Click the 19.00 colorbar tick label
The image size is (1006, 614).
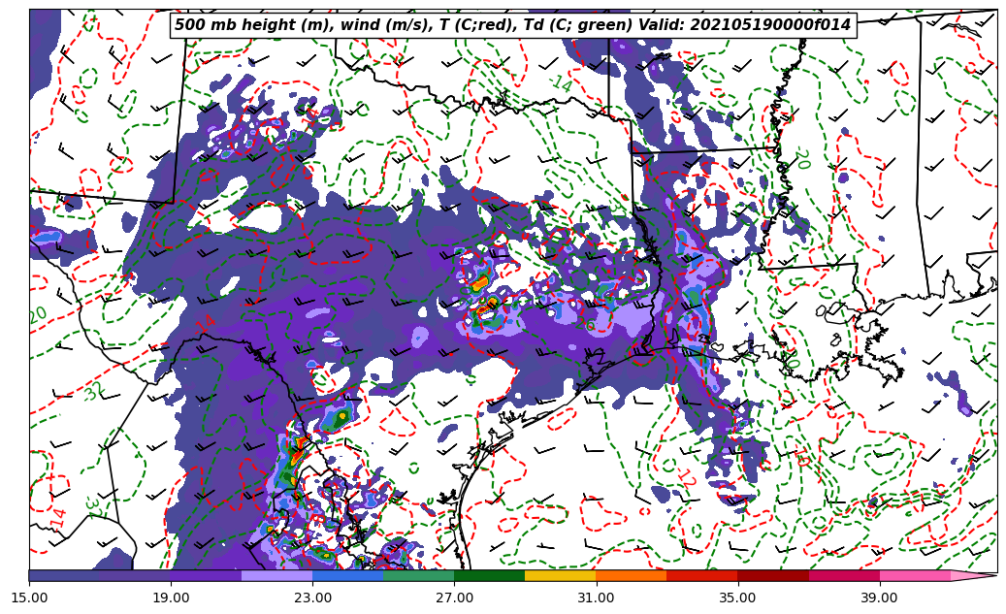click(171, 598)
